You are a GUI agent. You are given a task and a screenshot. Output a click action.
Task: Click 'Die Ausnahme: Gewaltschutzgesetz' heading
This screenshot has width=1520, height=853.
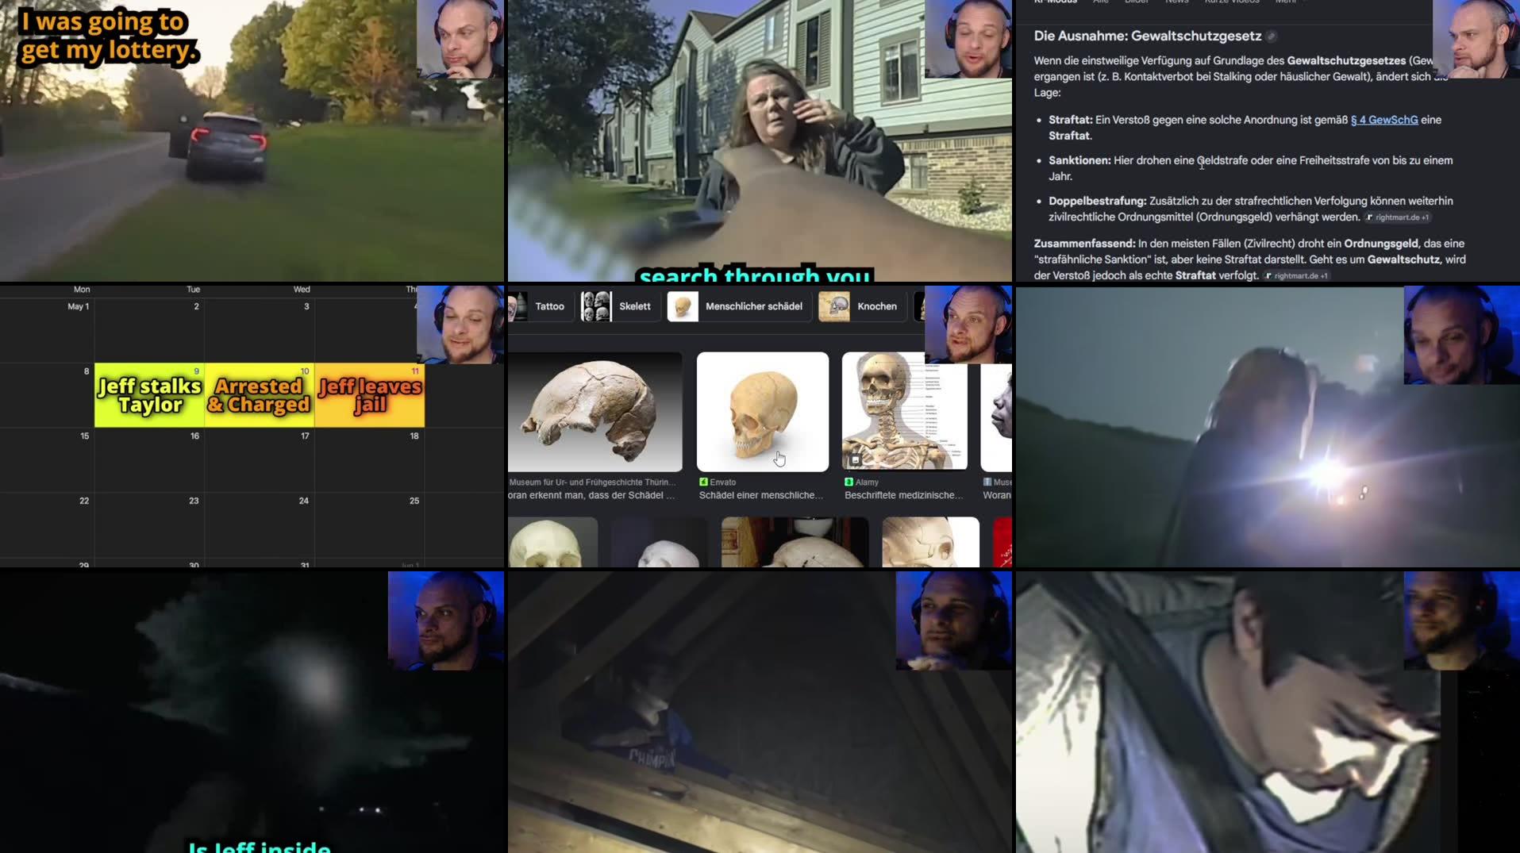(x=1147, y=37)
